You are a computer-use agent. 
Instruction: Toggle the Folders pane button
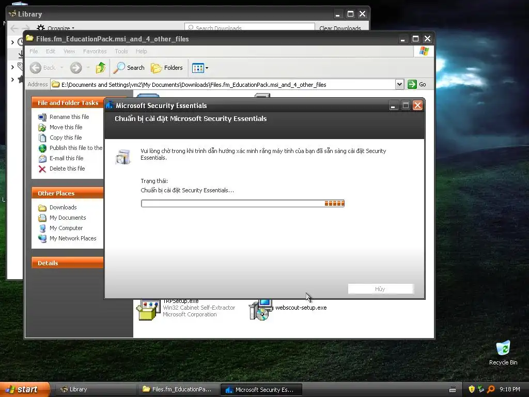click(167, 68)
